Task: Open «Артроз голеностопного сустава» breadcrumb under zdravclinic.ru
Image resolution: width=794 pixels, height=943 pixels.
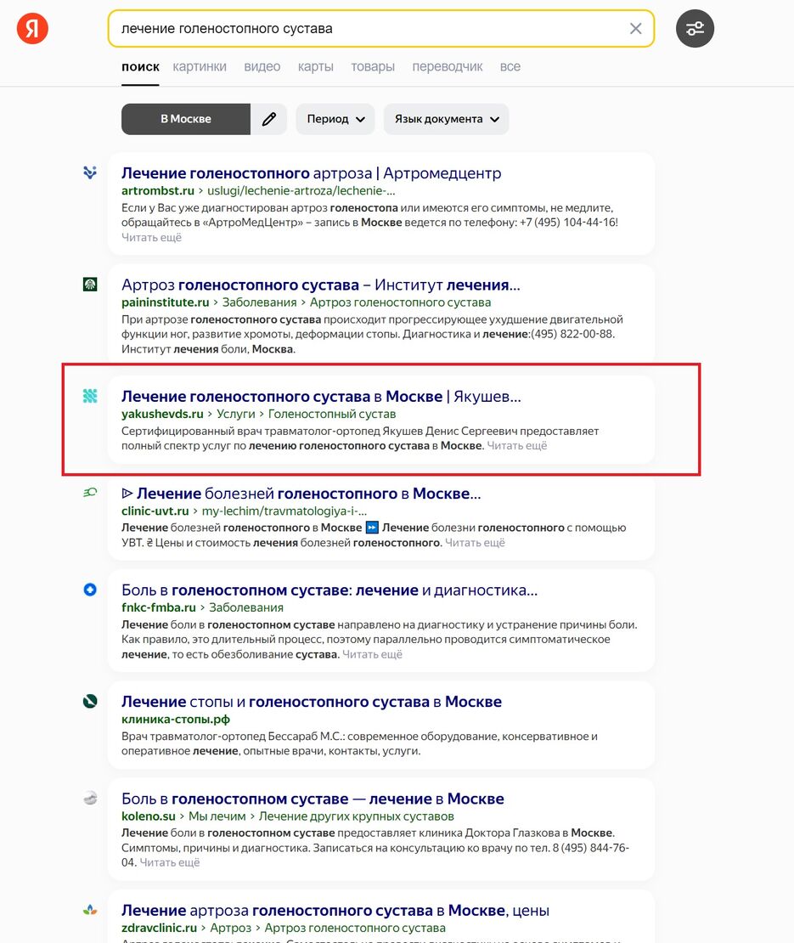Action: coord(355,928)
